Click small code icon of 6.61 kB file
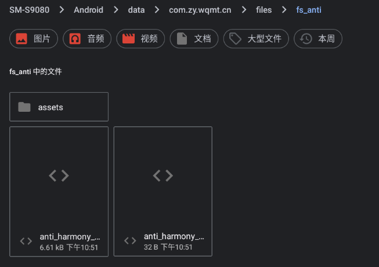Screen dimensions: 379x267 (x=26, y=242)
